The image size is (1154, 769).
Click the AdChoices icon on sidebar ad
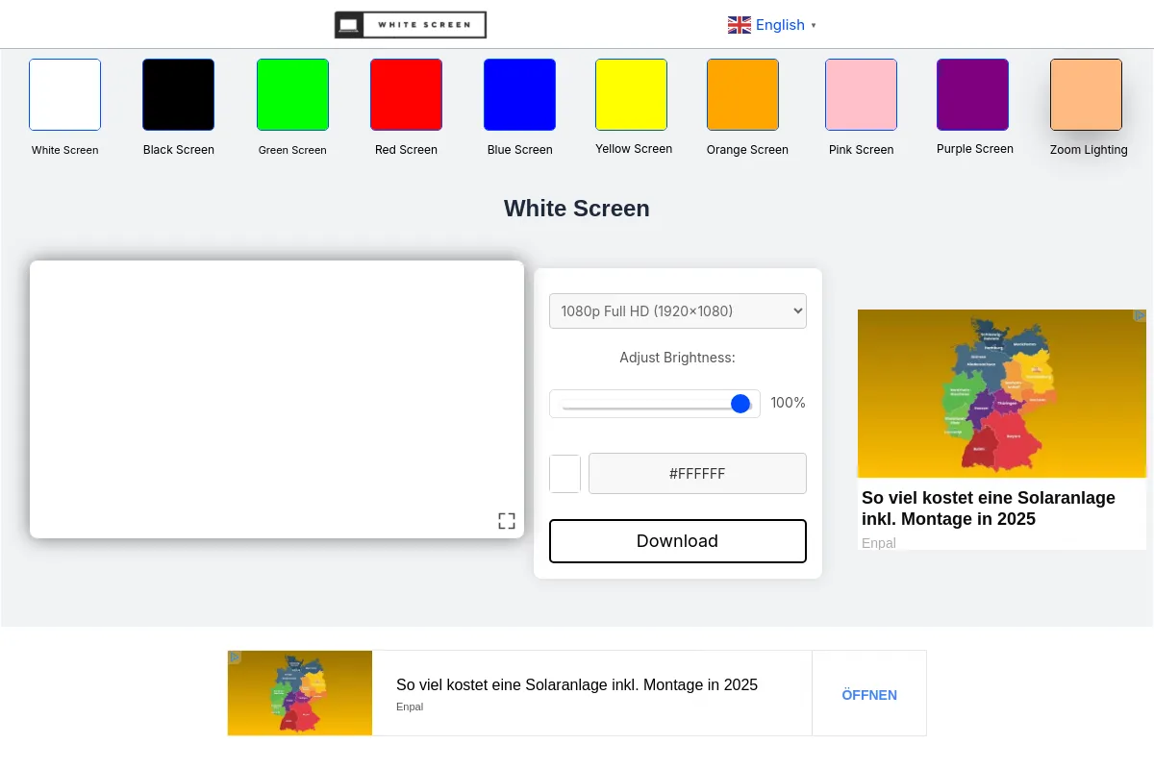click(x=1140, y=315)
